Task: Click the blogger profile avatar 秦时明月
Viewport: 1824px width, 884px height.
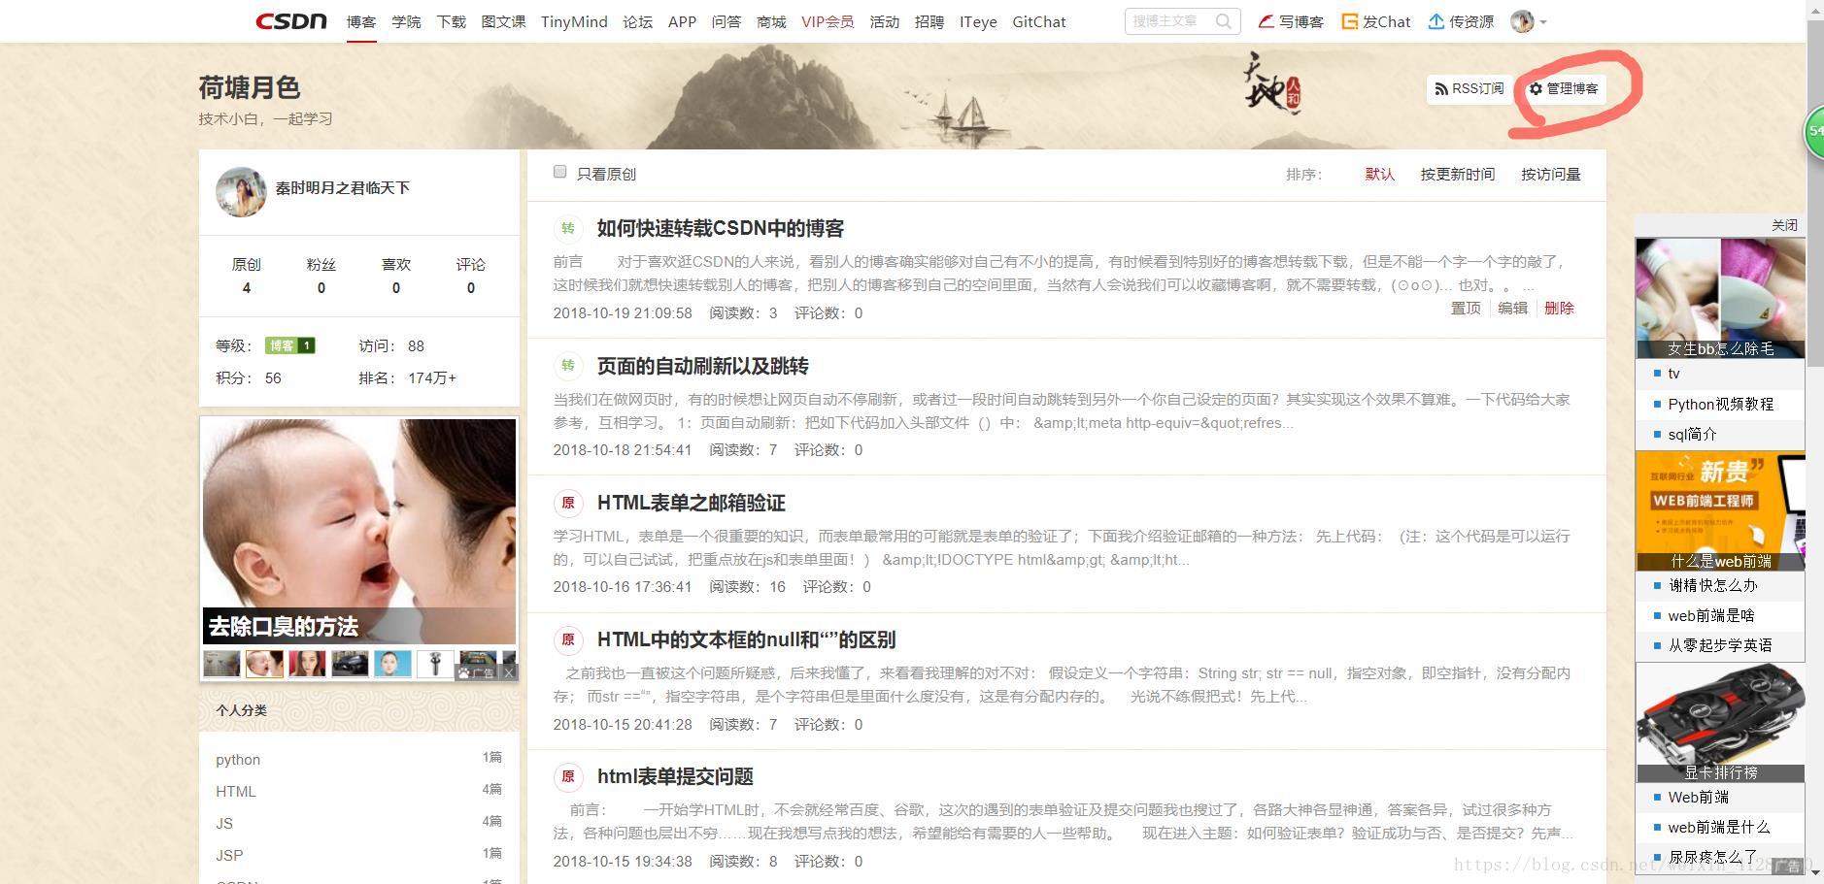Action: [241, 191]
